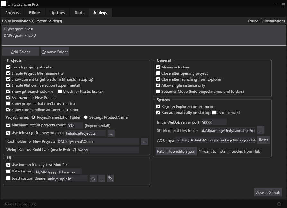This screenshot has height=208, width=287.
Task: Click the date format text field
Action: 58,172
